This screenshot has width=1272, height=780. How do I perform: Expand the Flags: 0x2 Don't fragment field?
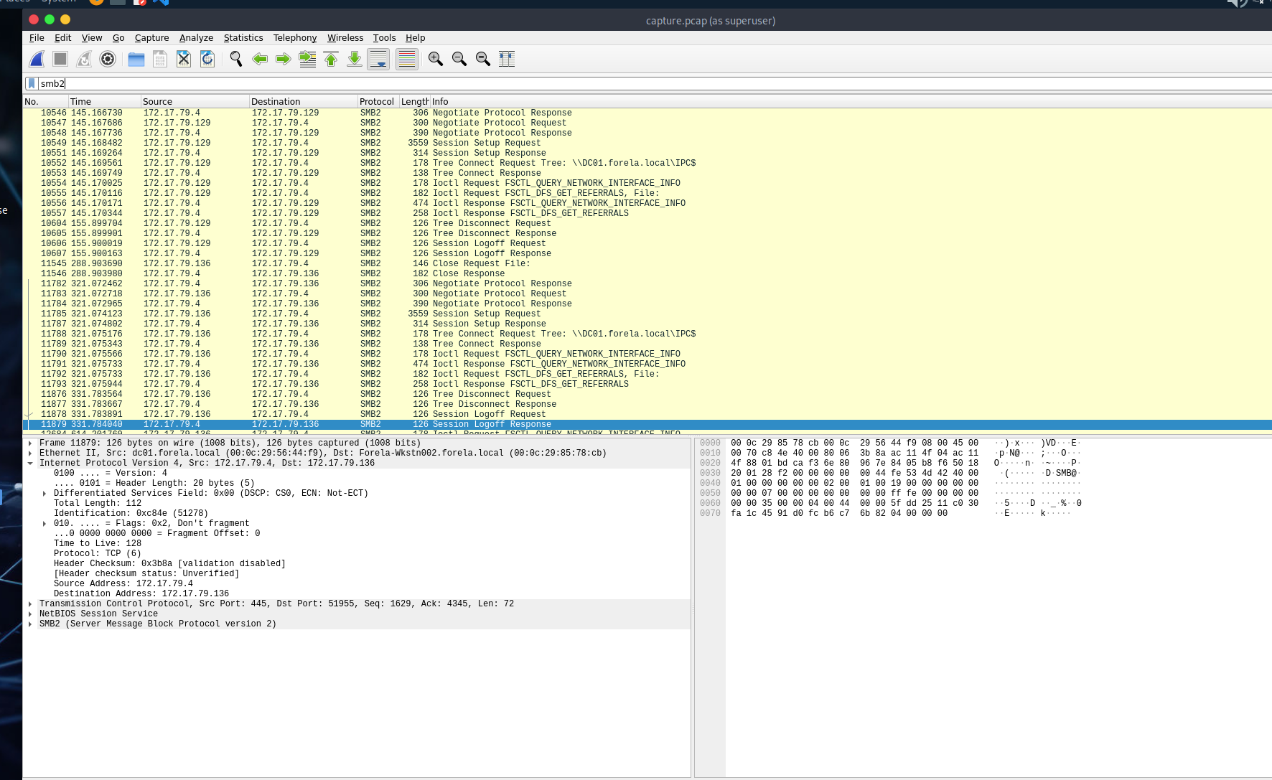pos(45,523)
